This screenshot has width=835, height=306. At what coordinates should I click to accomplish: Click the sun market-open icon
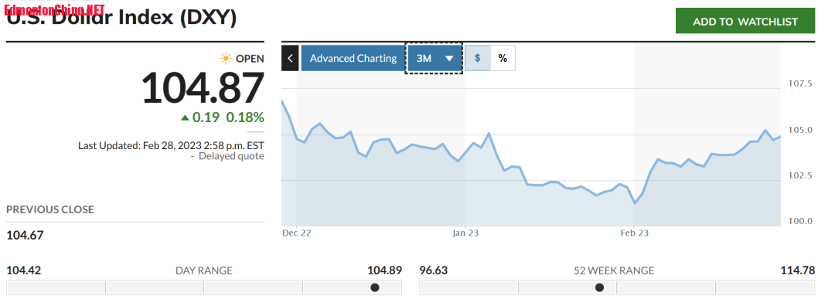coord(226,59)
